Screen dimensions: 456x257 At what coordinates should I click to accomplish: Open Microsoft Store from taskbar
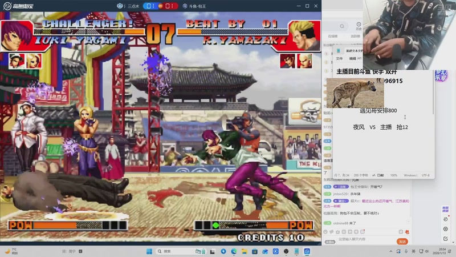click(255, 251)
